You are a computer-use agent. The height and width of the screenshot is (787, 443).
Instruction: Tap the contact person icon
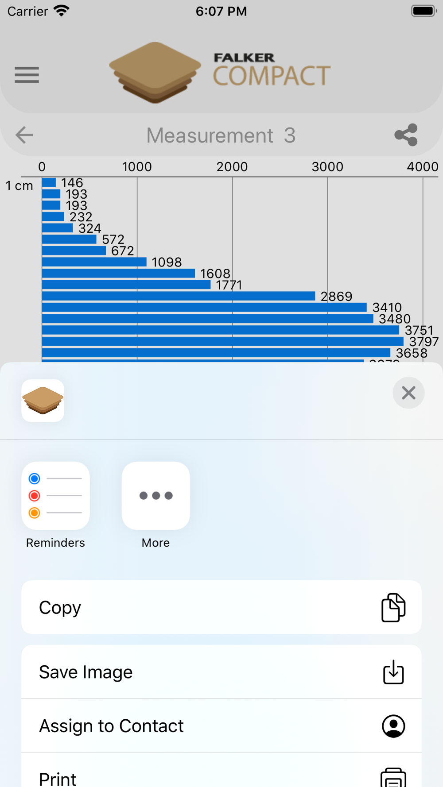[x=393, y=726]
